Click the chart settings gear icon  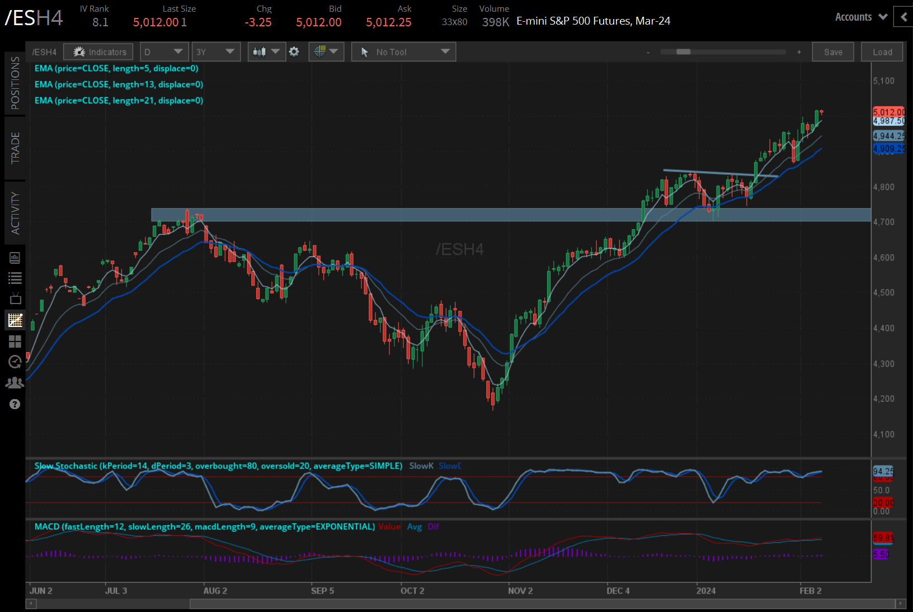point(294,51)
